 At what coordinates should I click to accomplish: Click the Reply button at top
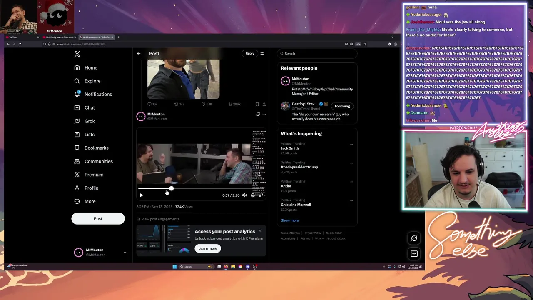coord(250,53)
